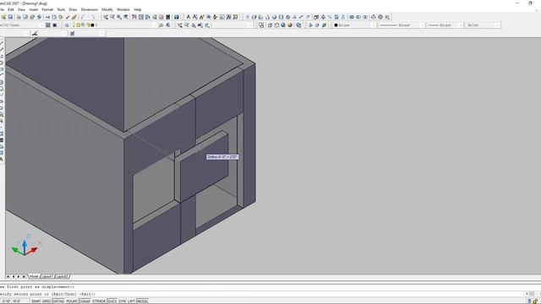This screenshot has height=304, width=541.
Task: Click the MODEL button in the status bar
Action: [x=143, y=301]
